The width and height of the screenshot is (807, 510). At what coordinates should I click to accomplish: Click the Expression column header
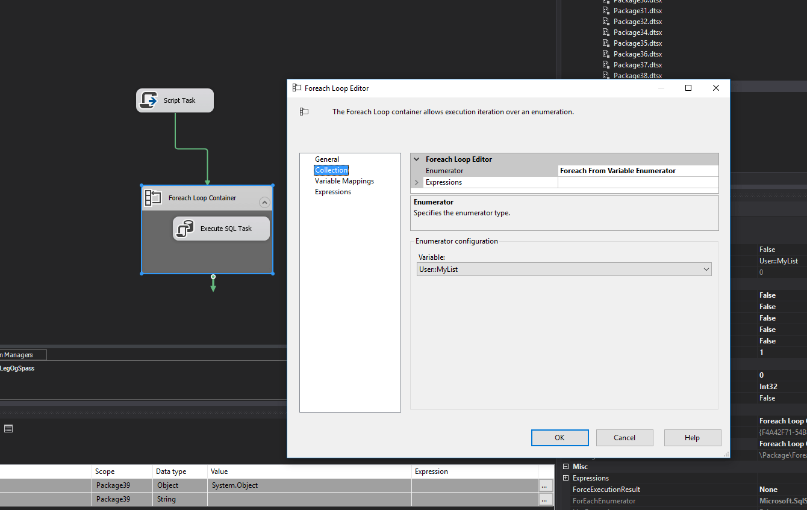[x=475, y=472]
